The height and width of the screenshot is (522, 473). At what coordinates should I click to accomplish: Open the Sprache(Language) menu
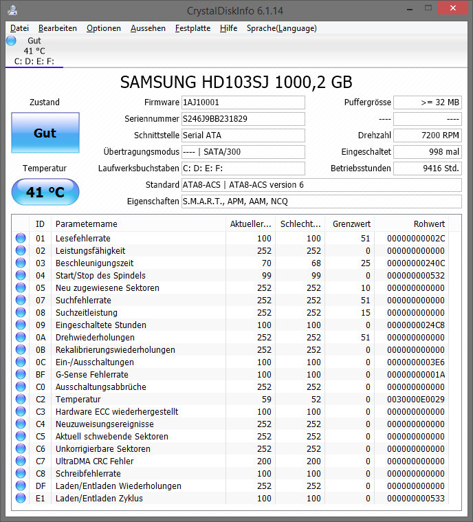tap(282, 28)
